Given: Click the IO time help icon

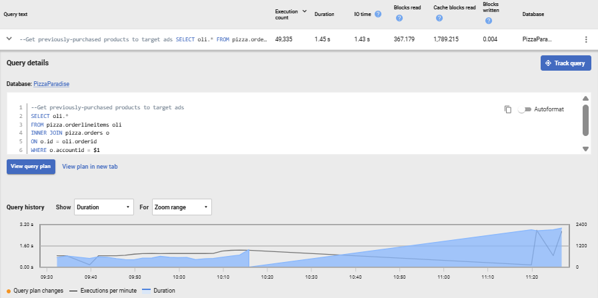Looking at the screenshot, I should coord(378,14).
